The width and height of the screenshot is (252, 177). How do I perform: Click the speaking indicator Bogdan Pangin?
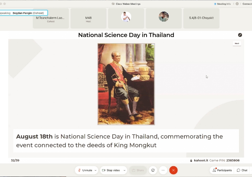[x=24, y=13]
